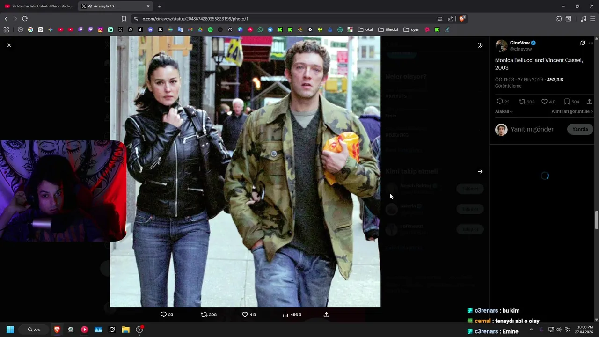Go back with the browser back arrow
This screenshot has width=599, height=337.
tap(6, 19)
